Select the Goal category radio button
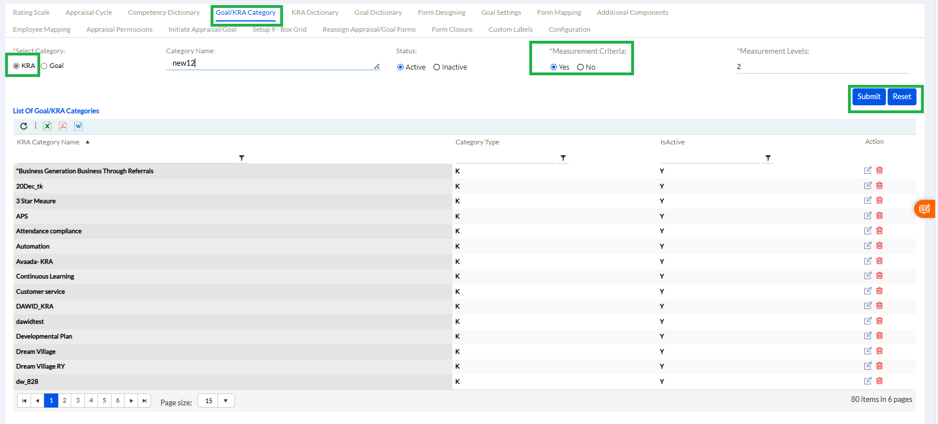938x424 pixels. click(x=44, y=66)
